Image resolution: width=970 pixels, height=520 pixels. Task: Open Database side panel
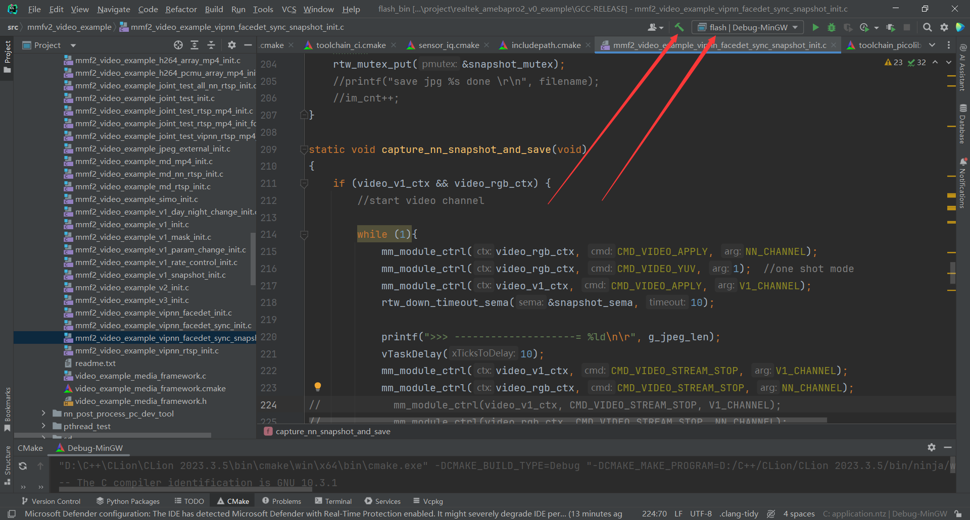(963, 124)
